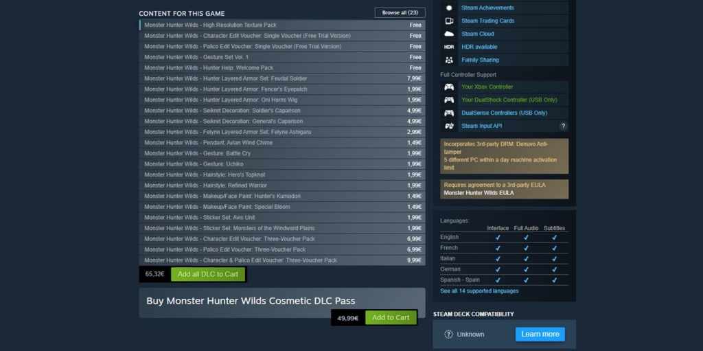
Task: Choose Character & Palico Edit Voucher pack
Action: 240,260
